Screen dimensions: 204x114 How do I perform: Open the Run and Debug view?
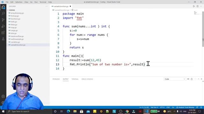(x=3, y=26)
